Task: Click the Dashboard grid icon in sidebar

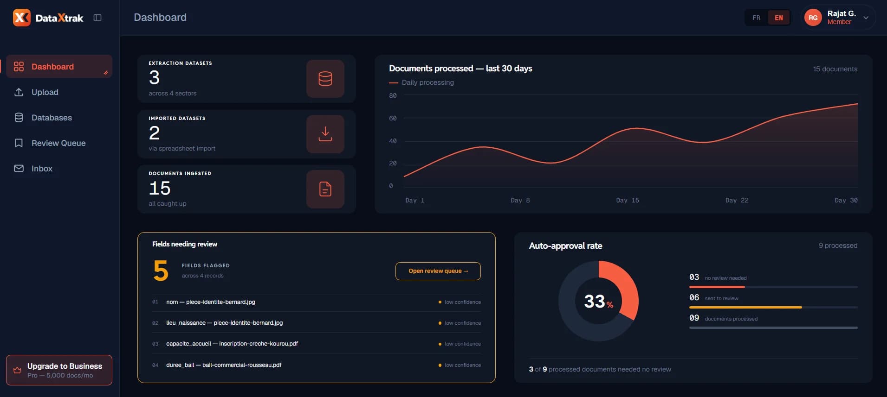Action: [x=19, y=66]
